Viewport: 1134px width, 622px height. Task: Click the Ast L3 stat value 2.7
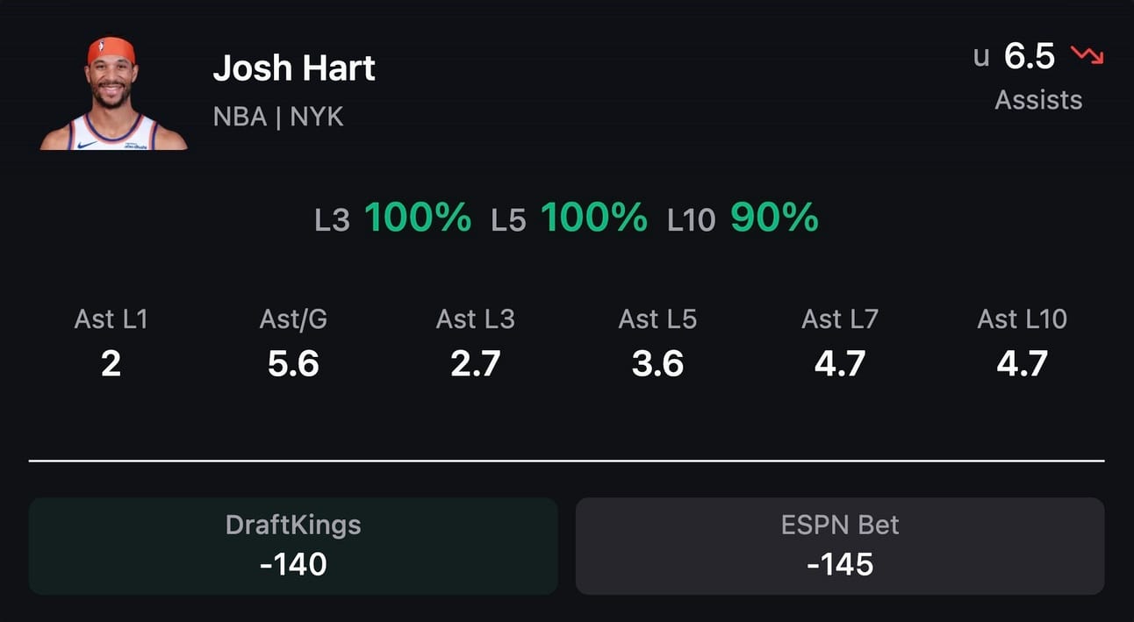tap(475, 363)
